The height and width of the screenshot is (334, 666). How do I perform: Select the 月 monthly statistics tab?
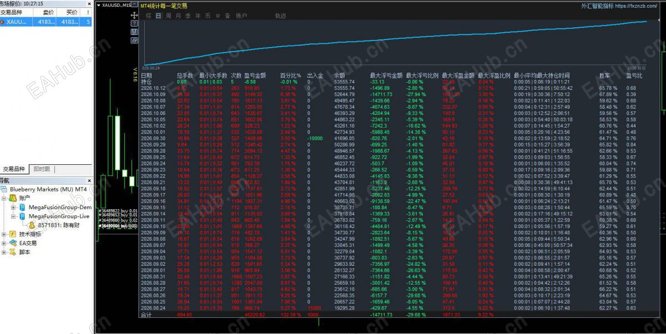point(178,16)
